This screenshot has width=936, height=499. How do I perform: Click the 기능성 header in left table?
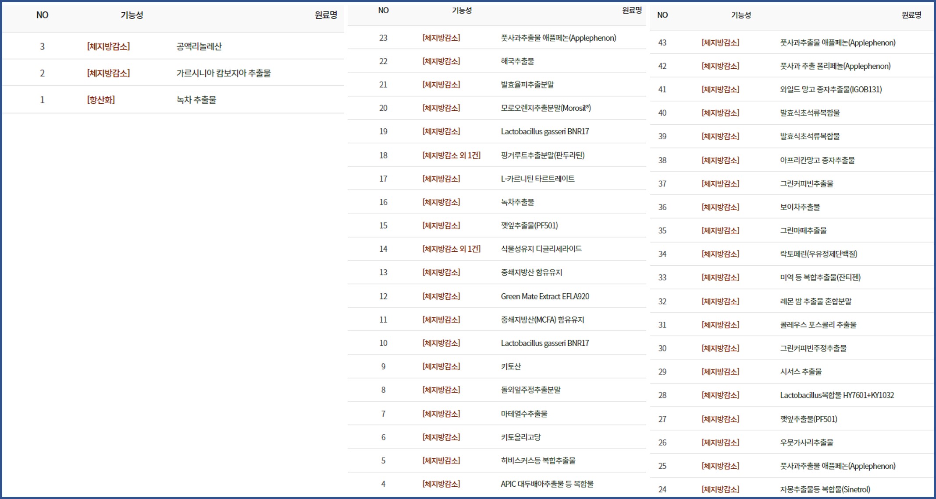point(132,15)
